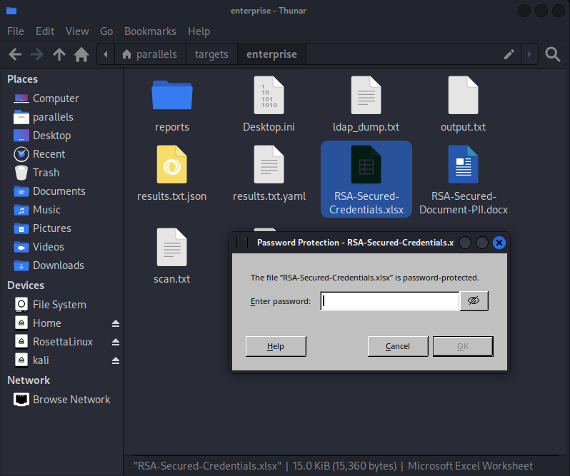570x476 pixels.
Task: Edit location path with pencil icon
Action: click(x=509, y=54)
